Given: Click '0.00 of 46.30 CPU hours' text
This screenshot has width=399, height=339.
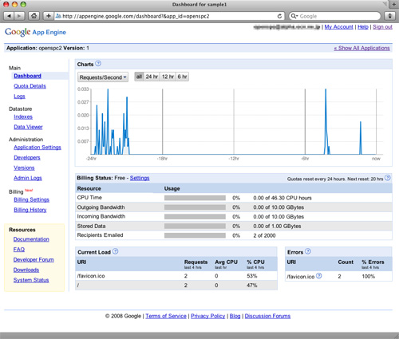Looking at the screenshot, I should [282, 198].
